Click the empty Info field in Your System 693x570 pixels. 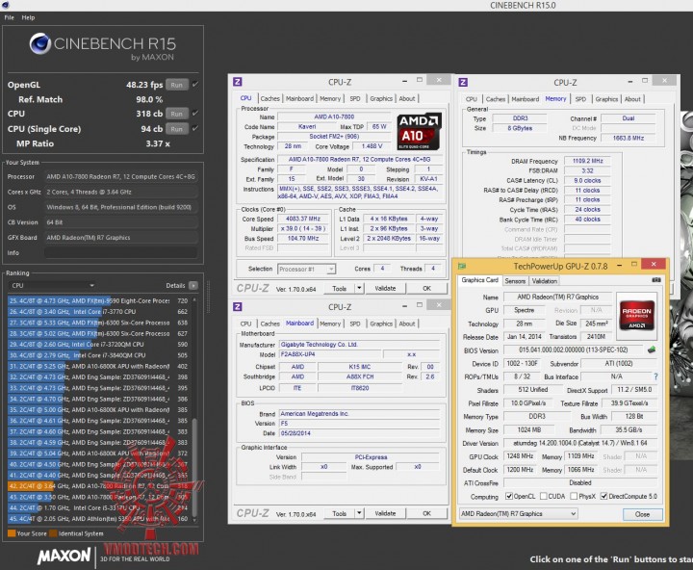pyautogui.click(x=120, y=252)
